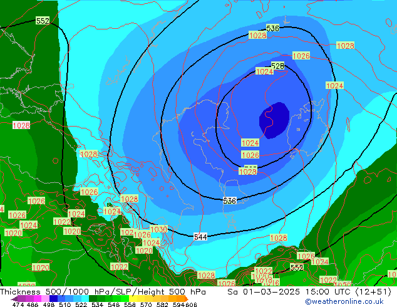Screen dimensions: 397x307
Task: Click the lower 536 contour label
Action: click(x=230, y=200)
